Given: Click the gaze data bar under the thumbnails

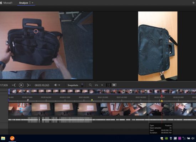Looking at the screenshot, I should pos(102,120).
